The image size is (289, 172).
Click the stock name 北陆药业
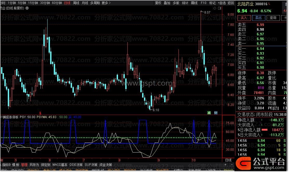pyautogui.click(x=246, y=4)
